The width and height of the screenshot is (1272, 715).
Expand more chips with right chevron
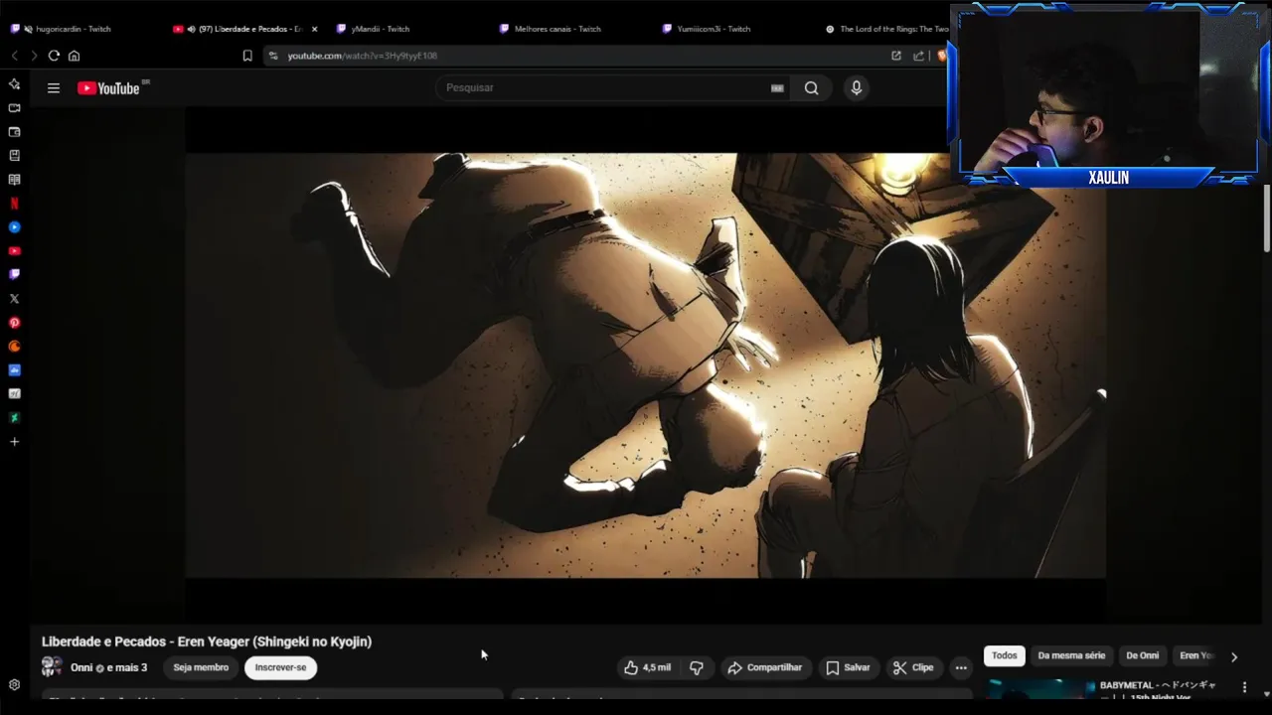(x=1234, y=656)
